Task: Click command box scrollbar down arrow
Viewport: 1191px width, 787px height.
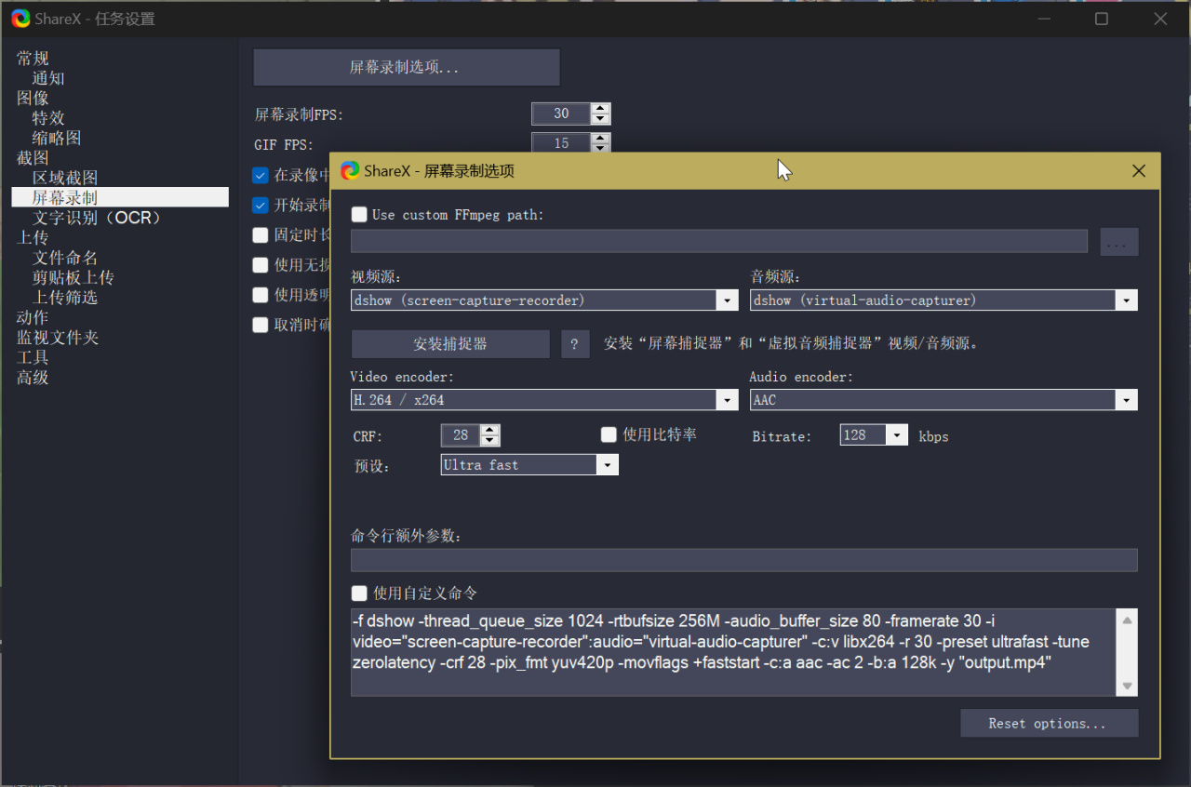Action: pos(1127,686)
